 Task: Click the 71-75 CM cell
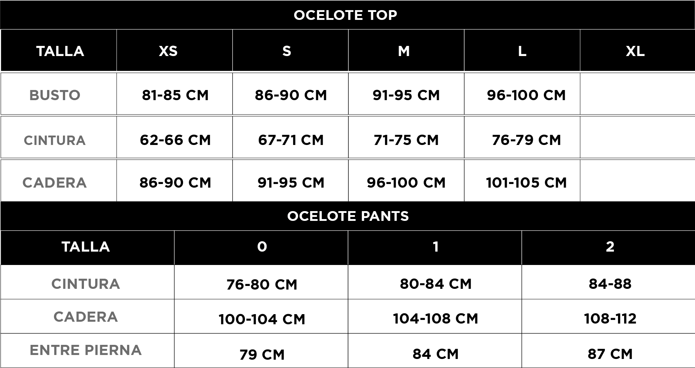(406, 140)
